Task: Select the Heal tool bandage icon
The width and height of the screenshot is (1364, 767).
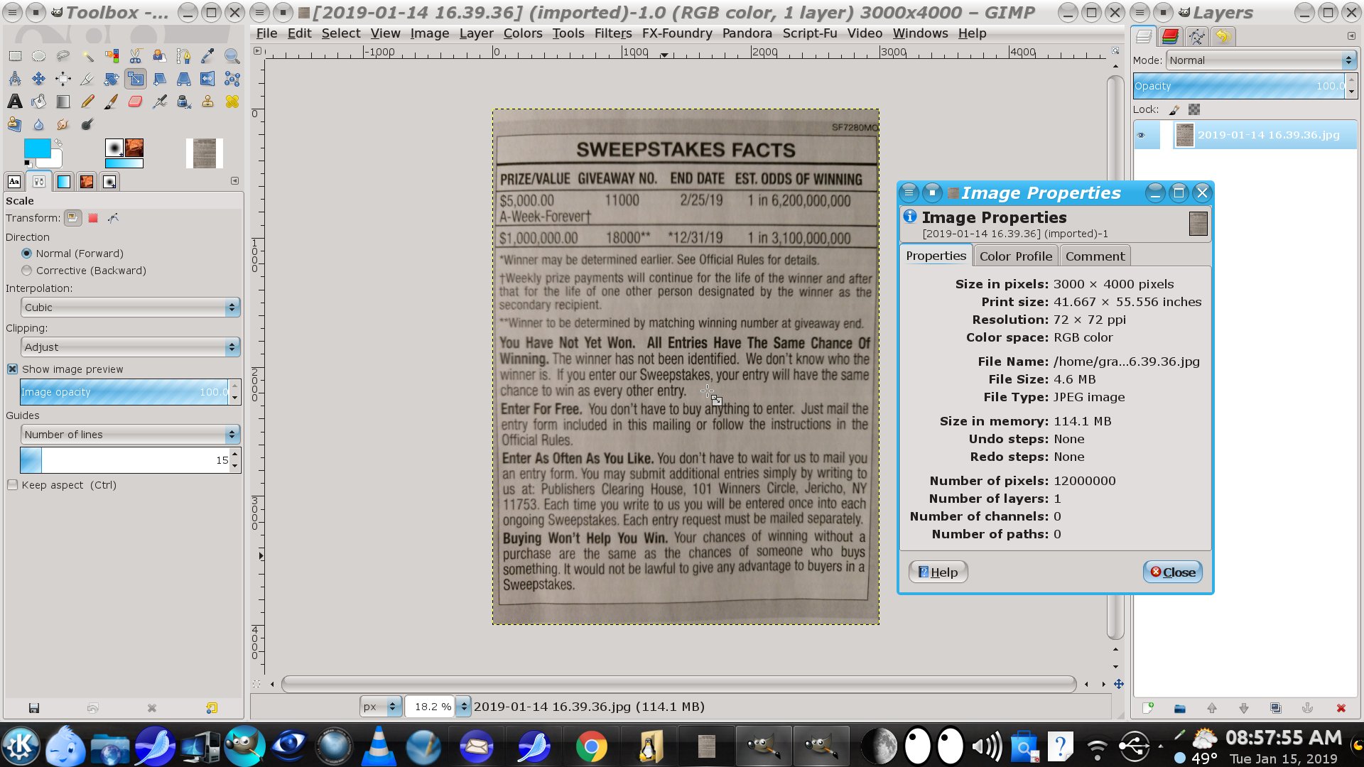Action: (x=232, y=102)
